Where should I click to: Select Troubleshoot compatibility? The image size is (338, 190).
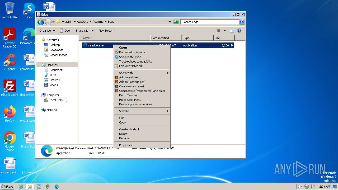click(x=142, y=61)
